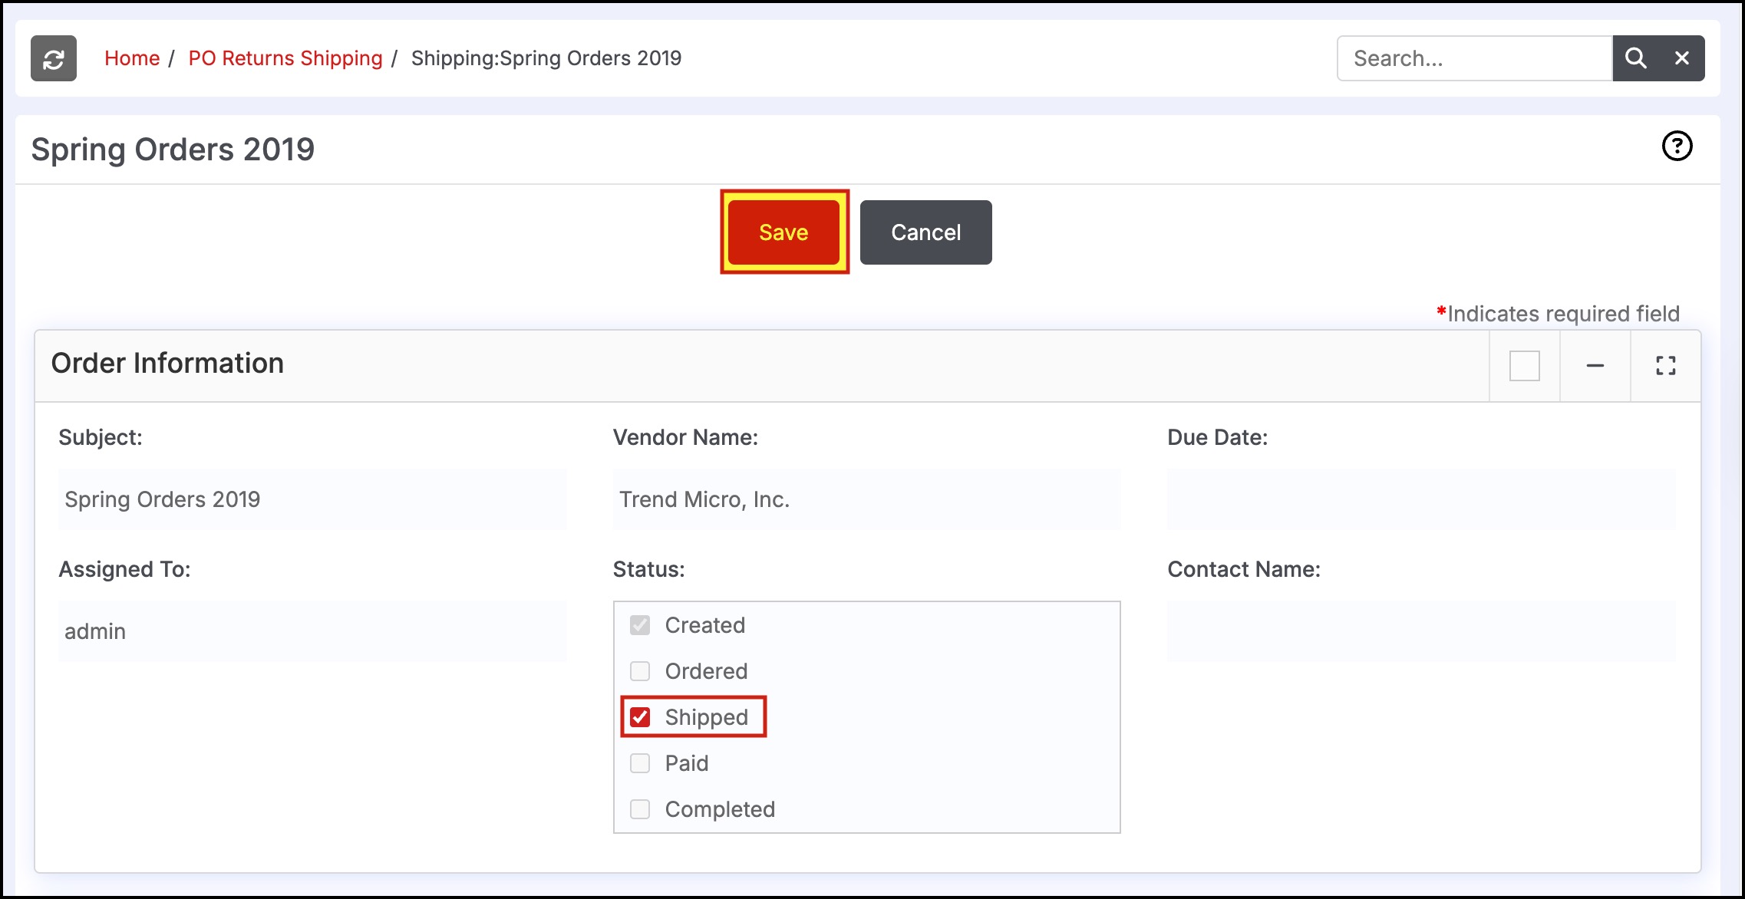Open PO Returns Shipping breadcrumb
Viewport: 1745px width, 899px height.
point(285,58)
